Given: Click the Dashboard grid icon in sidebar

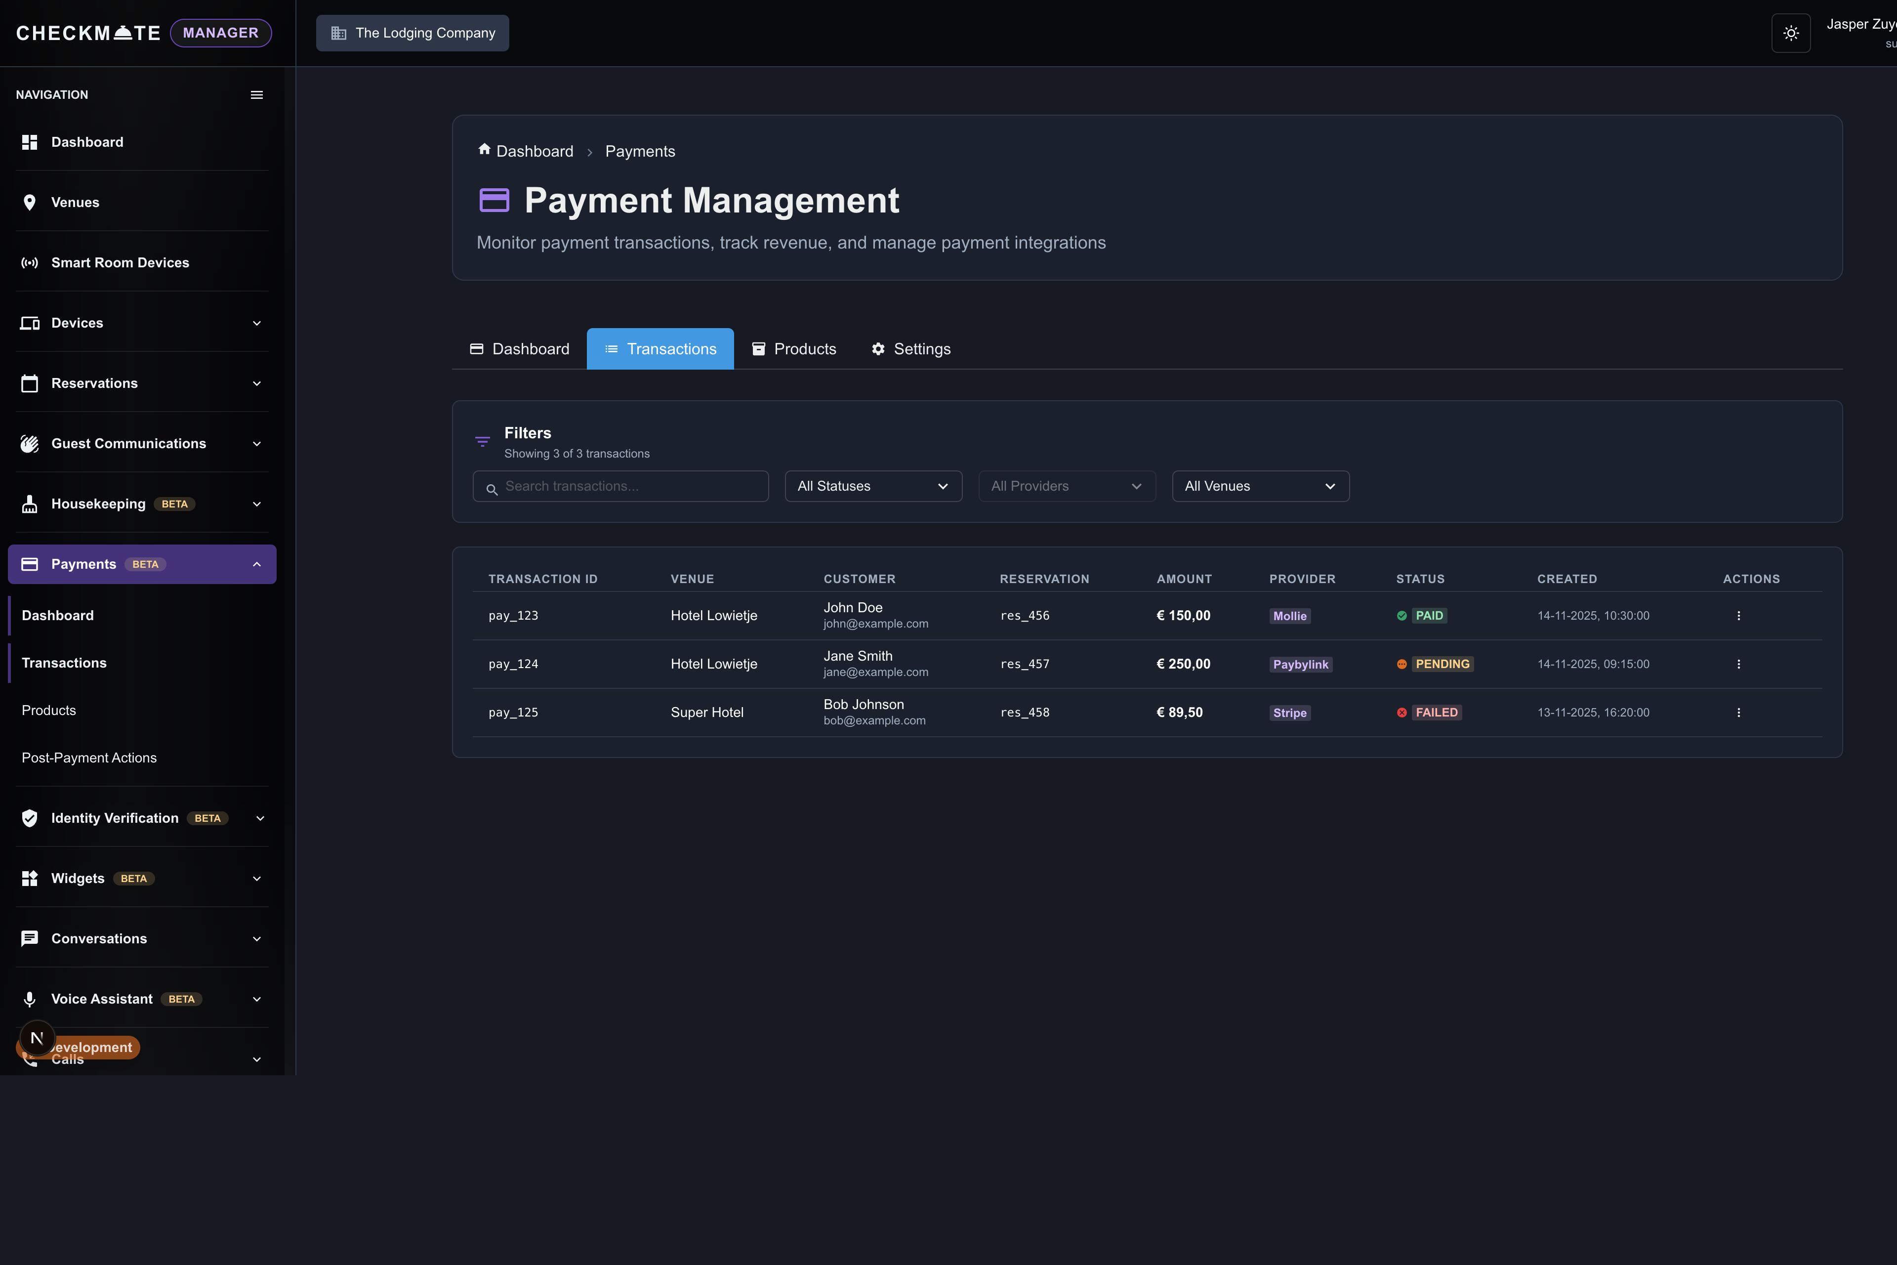Looking at the screenshot, I should (30, 142).
